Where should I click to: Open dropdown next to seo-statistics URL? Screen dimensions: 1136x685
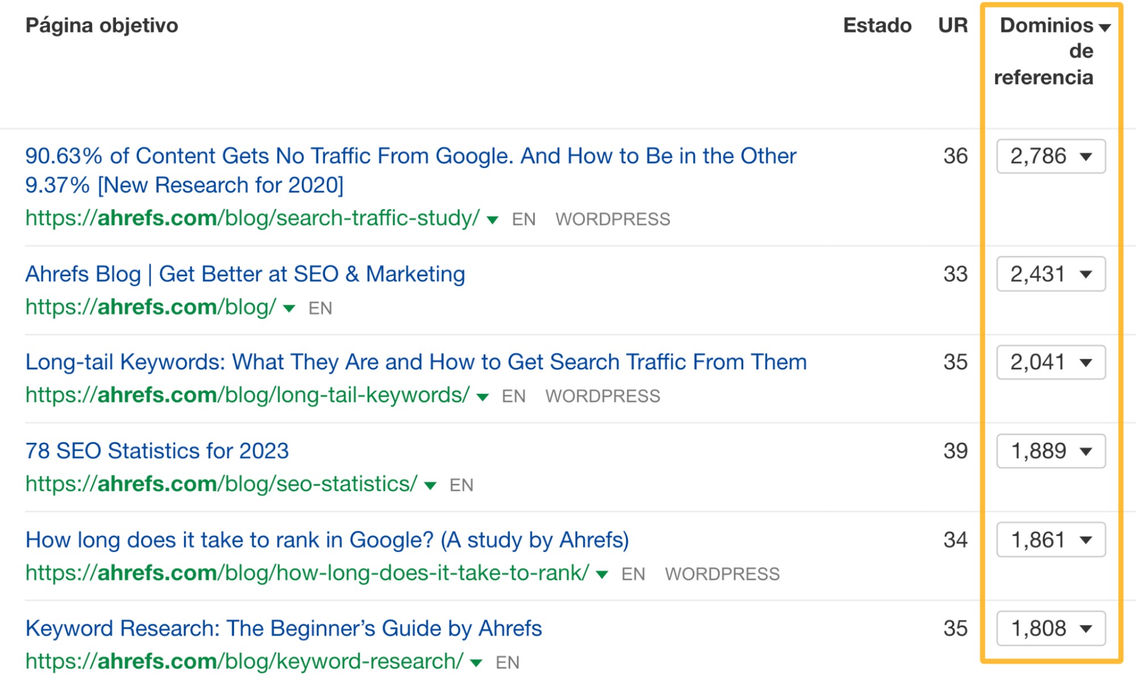coord(430,486)
